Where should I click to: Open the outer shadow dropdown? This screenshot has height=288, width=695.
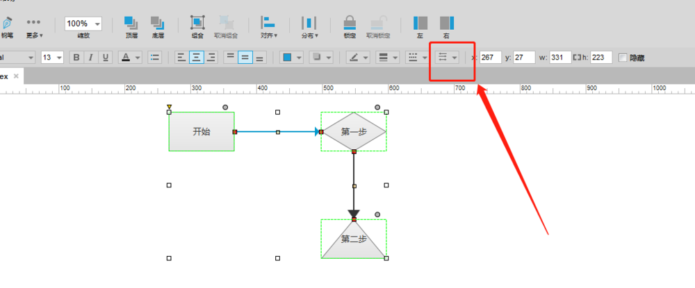coord(321,58)
